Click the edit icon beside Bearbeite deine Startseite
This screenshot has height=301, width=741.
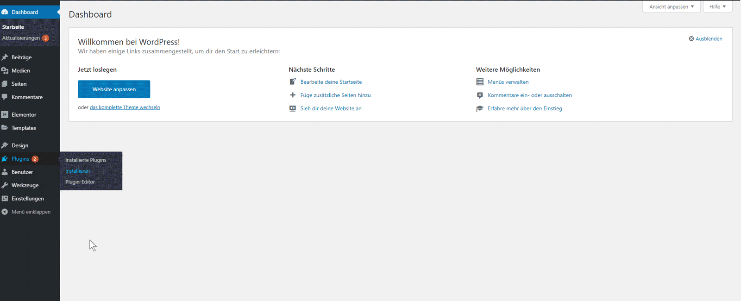point(293,82)
